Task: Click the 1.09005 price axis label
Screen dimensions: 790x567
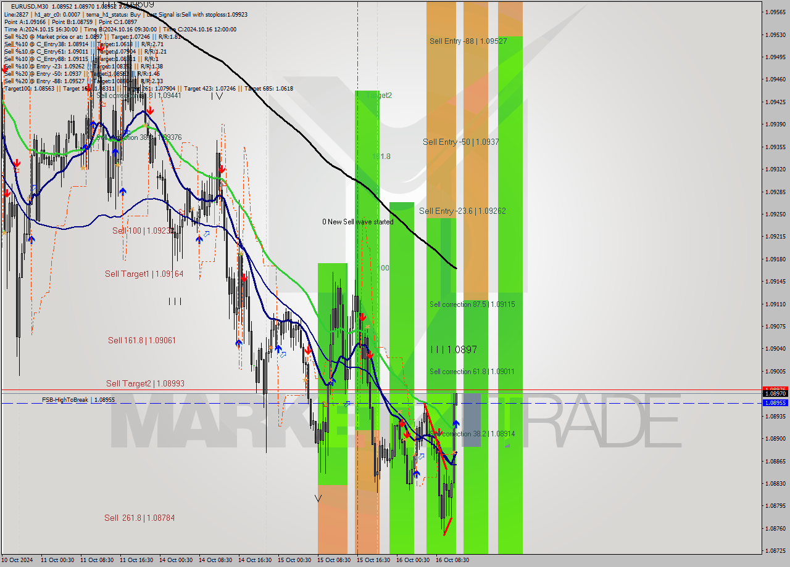Action: pyautogui.click(x=775, y=371)
